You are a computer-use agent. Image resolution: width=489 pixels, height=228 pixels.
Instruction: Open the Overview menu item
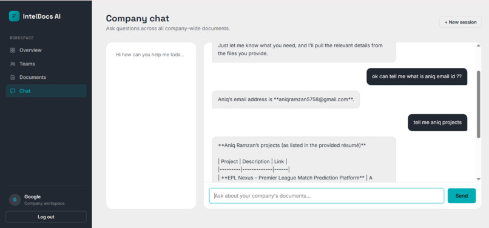pyautogui.click(x=46, y=50)
